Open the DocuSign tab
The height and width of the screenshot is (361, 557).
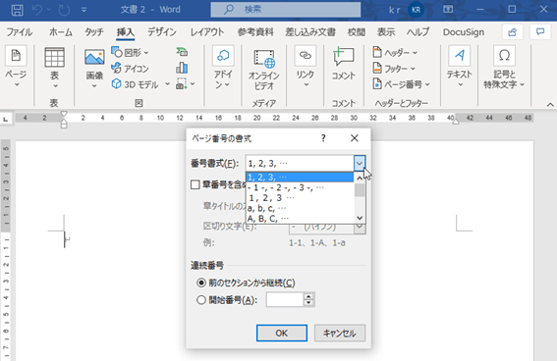464,32
